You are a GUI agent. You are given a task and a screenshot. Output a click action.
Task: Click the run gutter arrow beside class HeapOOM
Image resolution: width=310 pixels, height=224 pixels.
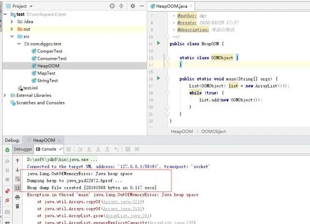158,44
